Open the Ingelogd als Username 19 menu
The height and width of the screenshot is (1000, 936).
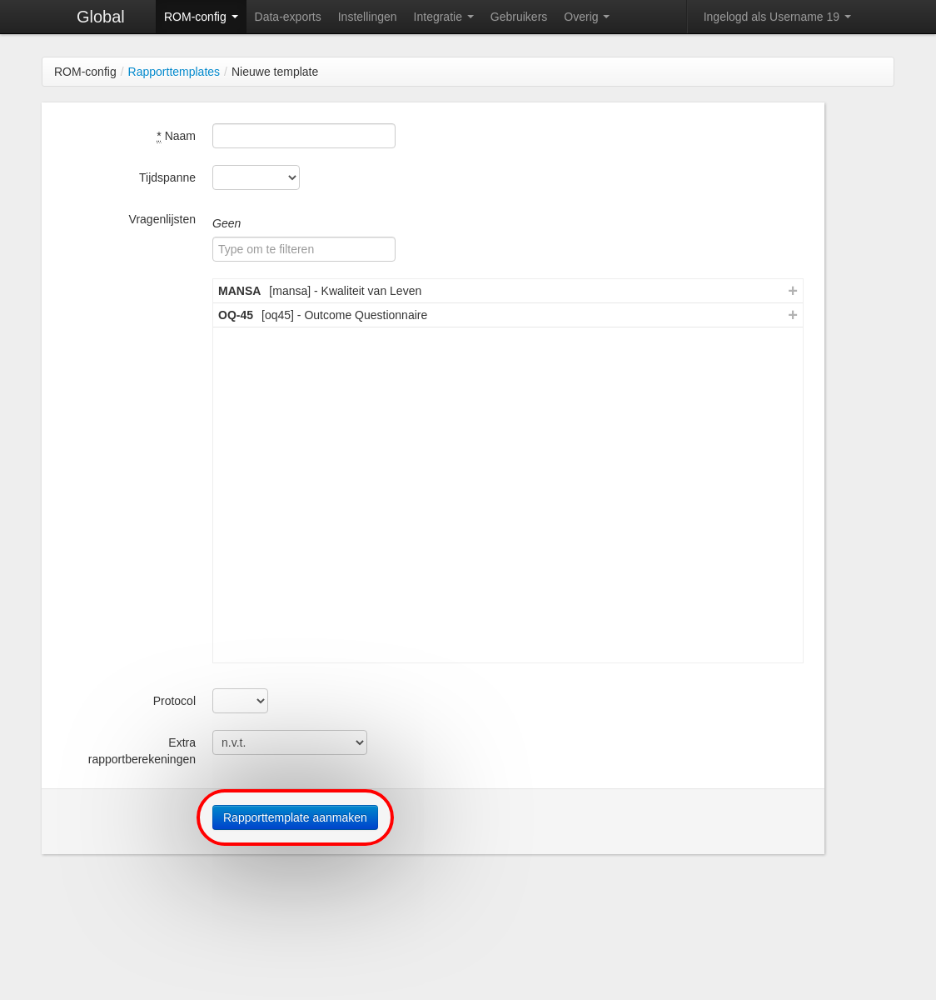[776, 17]
